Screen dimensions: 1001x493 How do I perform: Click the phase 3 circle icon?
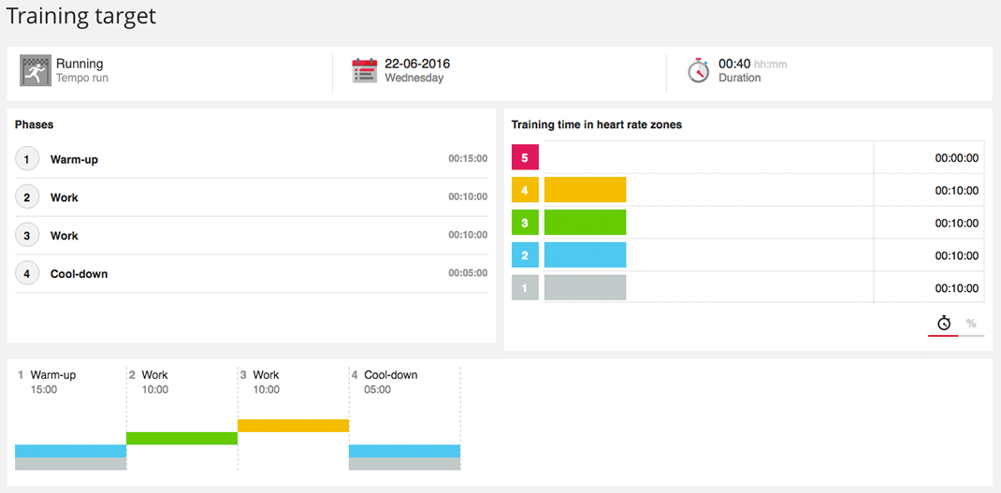click(x=27, y=236)
